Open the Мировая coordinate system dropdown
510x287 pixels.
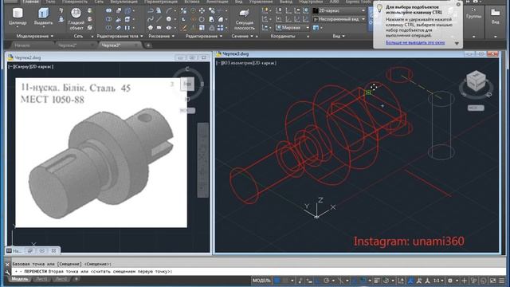(x=292, y=28)
